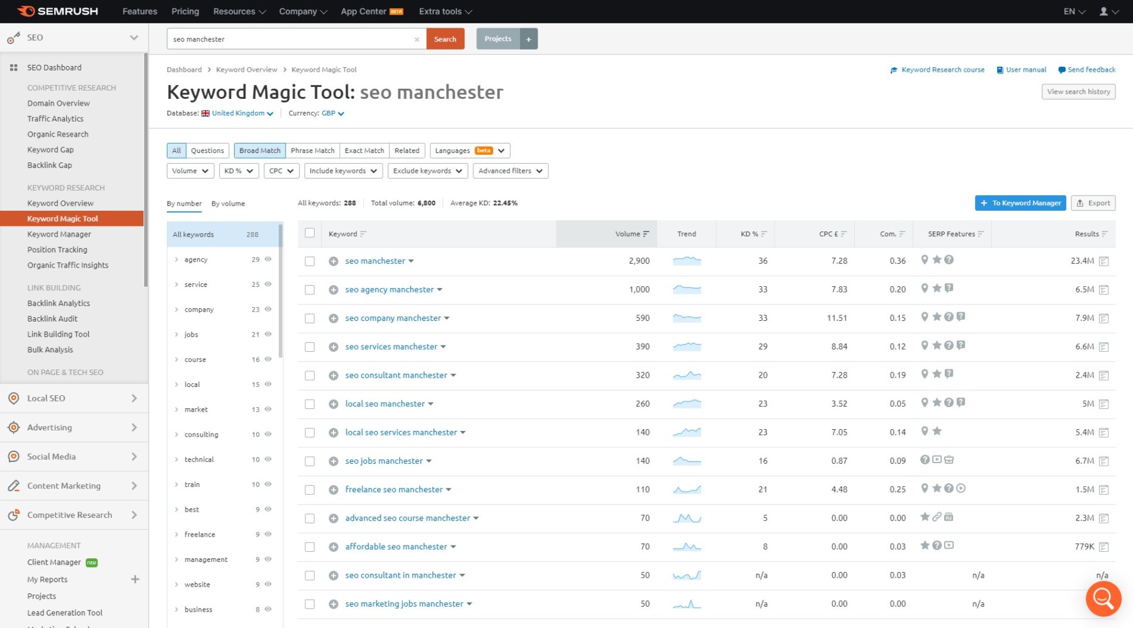This screenshot has width=1133, height=628.
Task: Click the orange Search button
Action: pyautogui.click(x=445, y=39)
